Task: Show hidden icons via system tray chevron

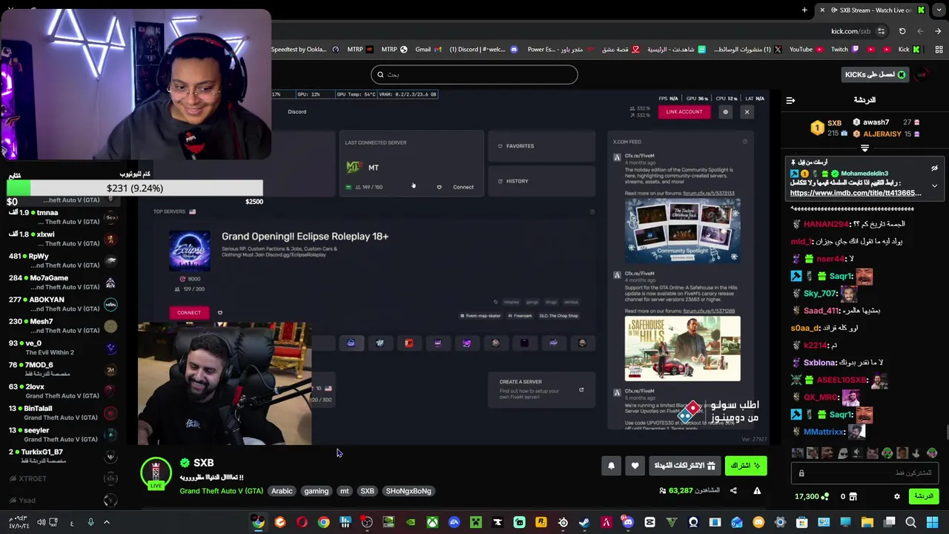Action: click(106, 522)
